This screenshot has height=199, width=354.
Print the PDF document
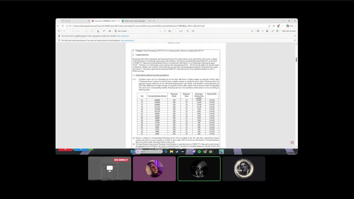258,31
